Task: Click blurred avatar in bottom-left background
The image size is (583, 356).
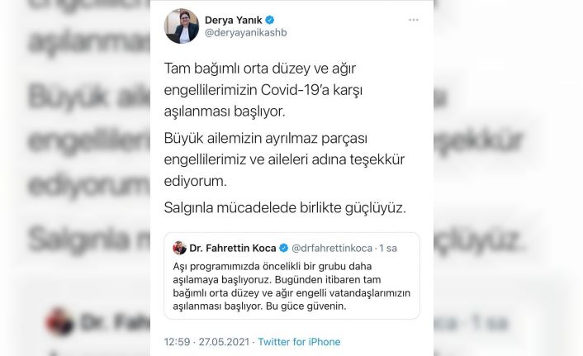Action: 59,321
